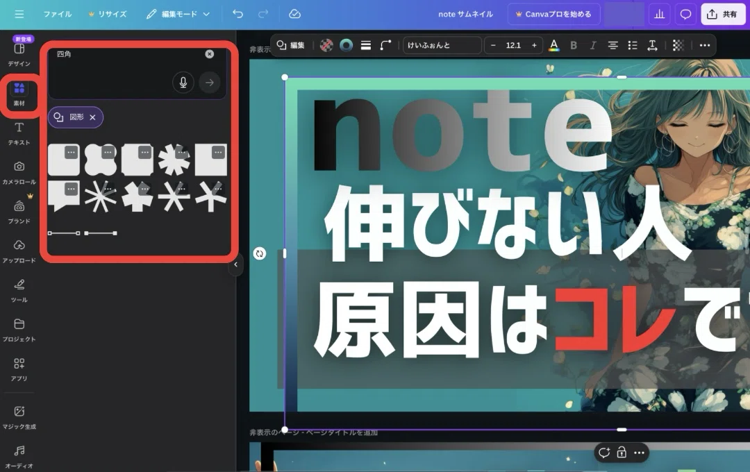The image size is (750, 472).
Task: Open more toolbar options ellipsis
Action: click(x=705, y=45)
